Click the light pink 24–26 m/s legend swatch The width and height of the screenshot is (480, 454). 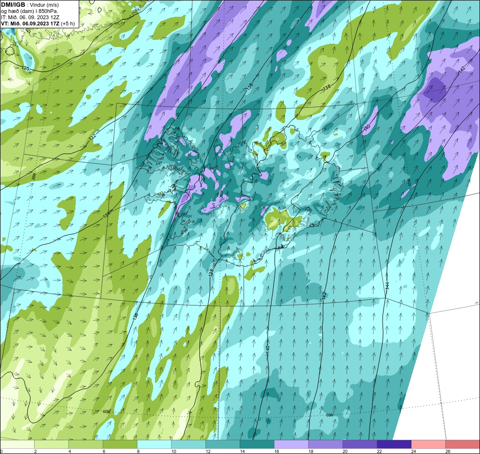pyautogui.click(x=429, y=444)
